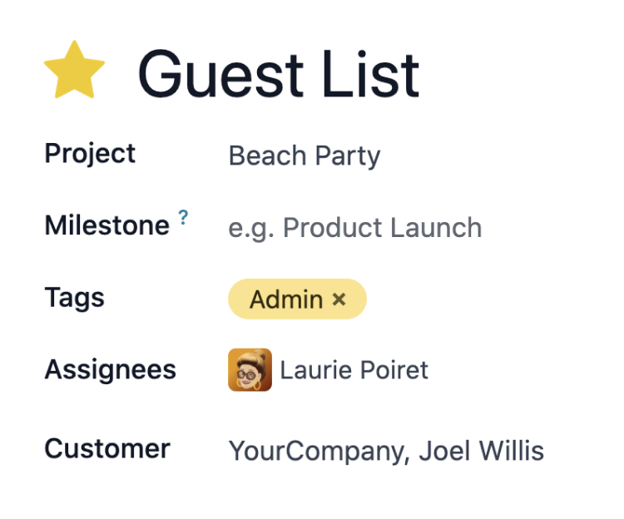The image size is (624, 519).
Task: Click Laurie Poiret's avatar picture
Action: point(250,370)
